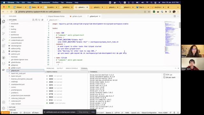
Task: Open editor more actions ellipsis
Action: [178, 16]
